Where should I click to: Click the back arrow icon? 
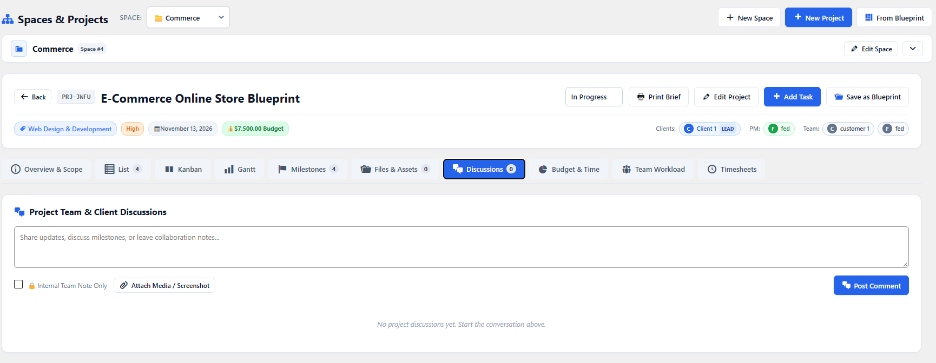[x=24, y=97]
